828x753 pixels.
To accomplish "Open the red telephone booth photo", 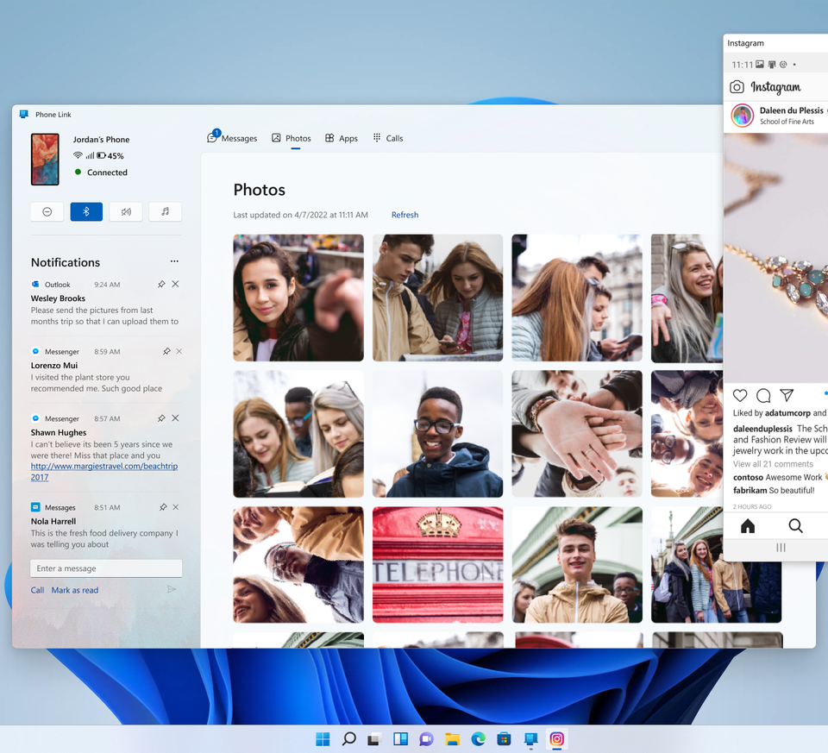I will pos(437,564).
